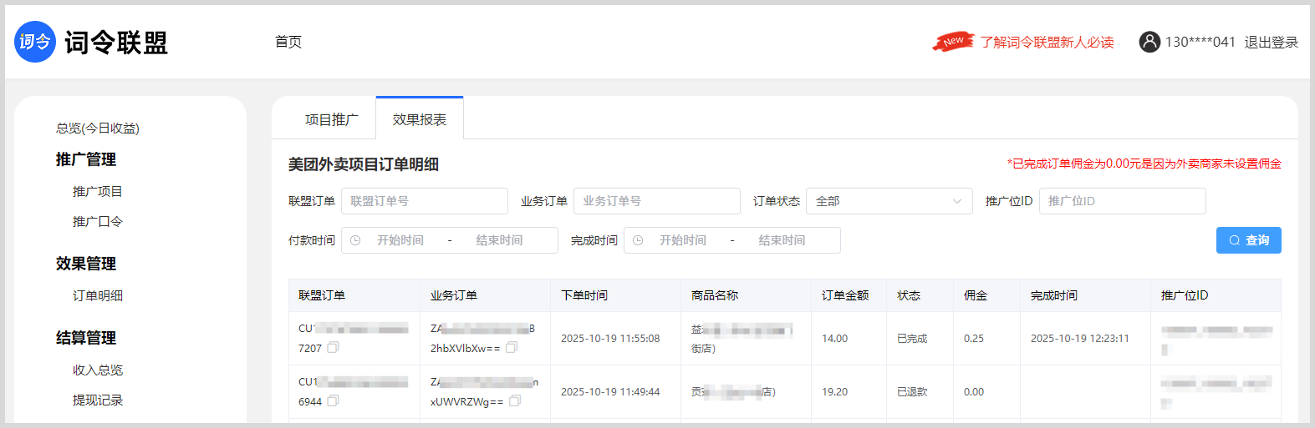Open 订单明细 in the sidebar
1315x428 pixels.
click(x=98, y=295)
